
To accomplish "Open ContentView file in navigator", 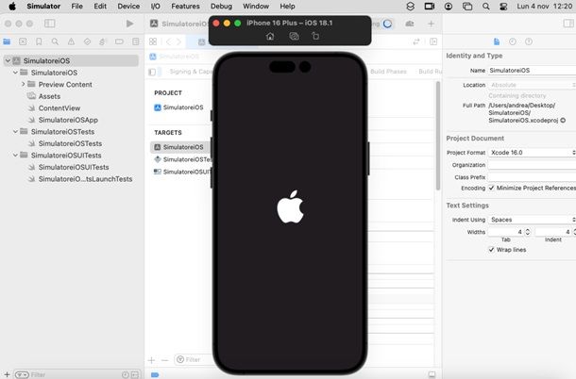I will click(59, 107).
